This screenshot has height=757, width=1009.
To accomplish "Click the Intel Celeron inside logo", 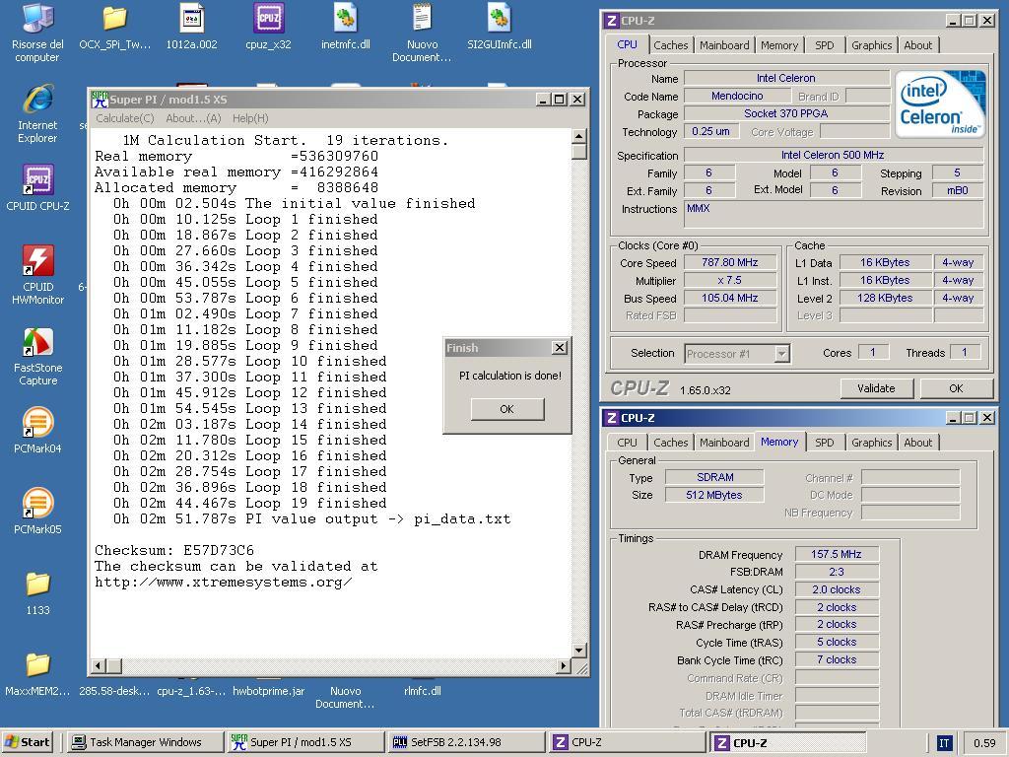I will click(x=939, y=103).
